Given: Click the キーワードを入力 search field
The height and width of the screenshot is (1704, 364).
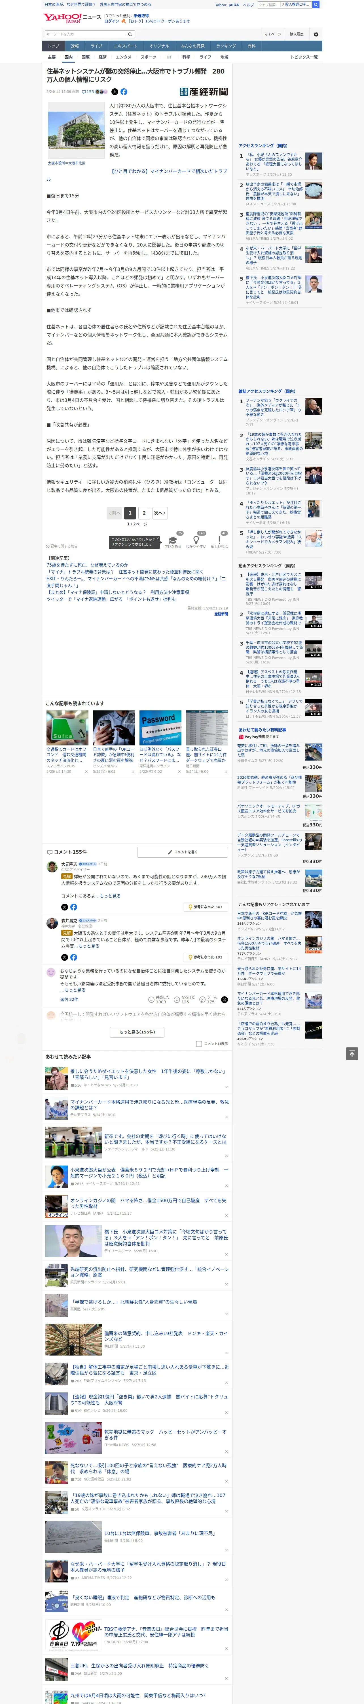Looking at the screenshot, I should (86, 34).
